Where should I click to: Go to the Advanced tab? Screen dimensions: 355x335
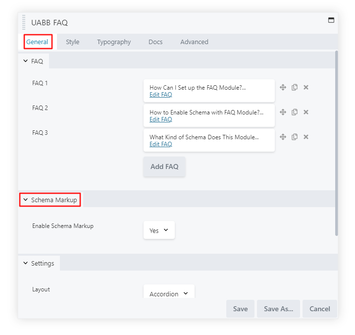pos(194,42)
